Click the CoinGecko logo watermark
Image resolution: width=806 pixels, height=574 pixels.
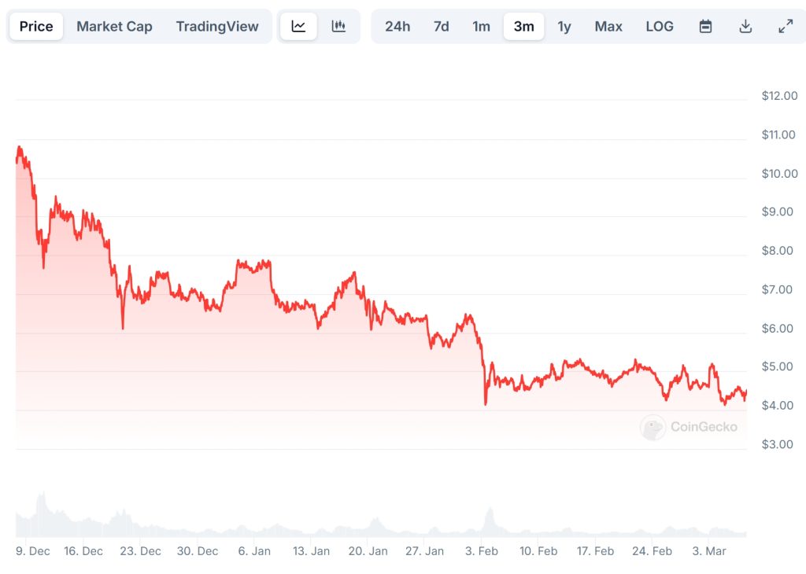point(690,427)
